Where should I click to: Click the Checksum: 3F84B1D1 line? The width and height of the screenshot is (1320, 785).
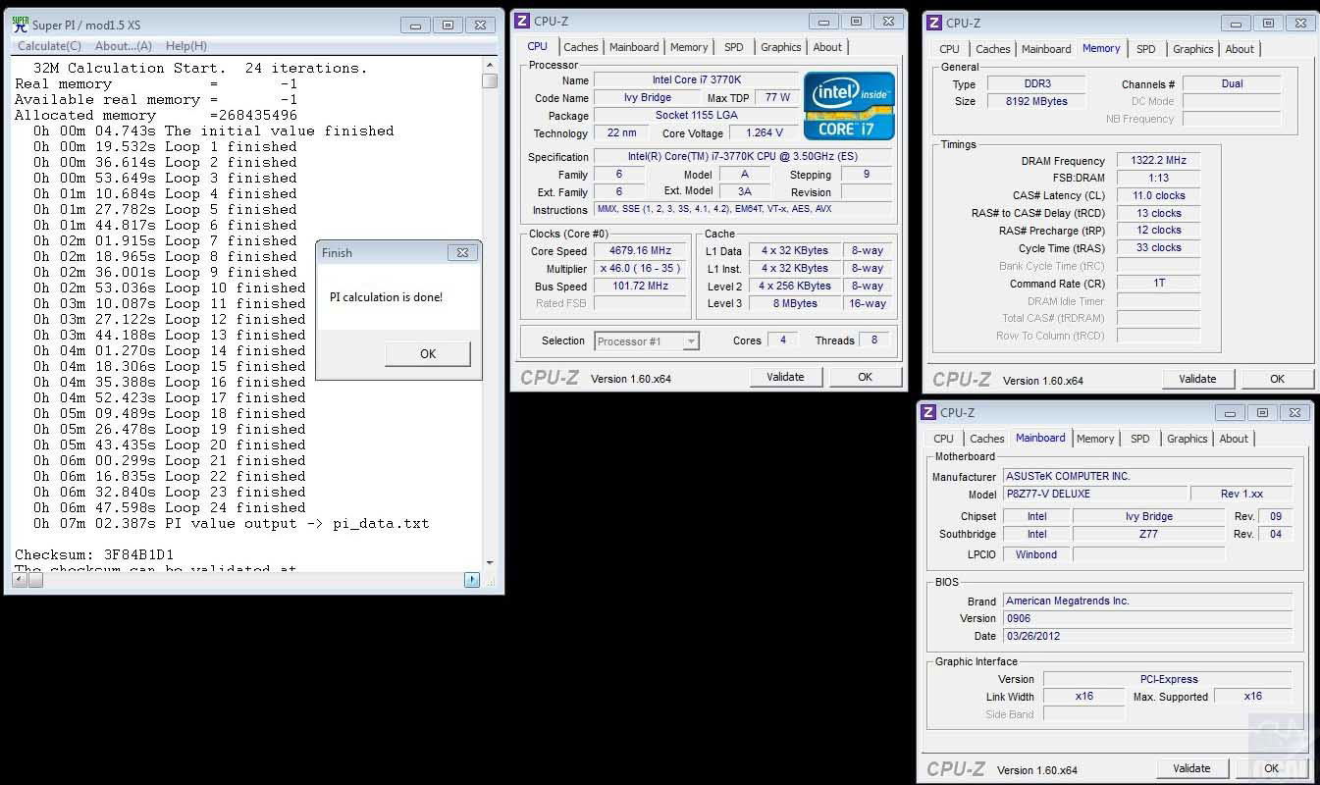(94, 555)
